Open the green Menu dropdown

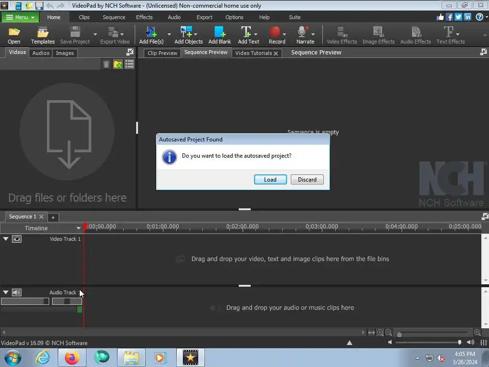pyautogui.click(x=20, y=17)
